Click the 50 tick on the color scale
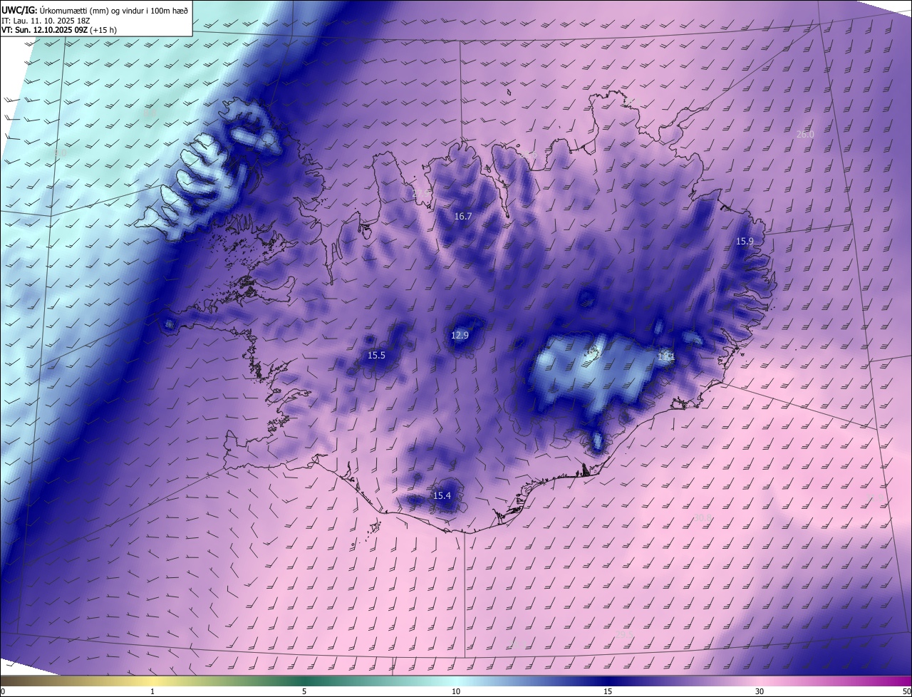Viewport: 912px width, 697px height. [x=906, y=691]
